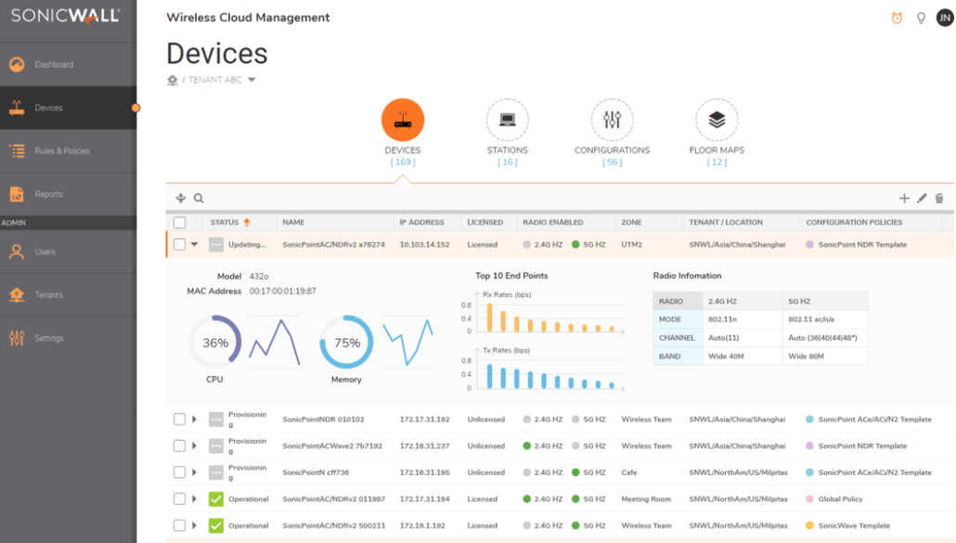This screenshot has width=956, height=543.
Task: Click Updating status icon for a76274
Action: 216,245
